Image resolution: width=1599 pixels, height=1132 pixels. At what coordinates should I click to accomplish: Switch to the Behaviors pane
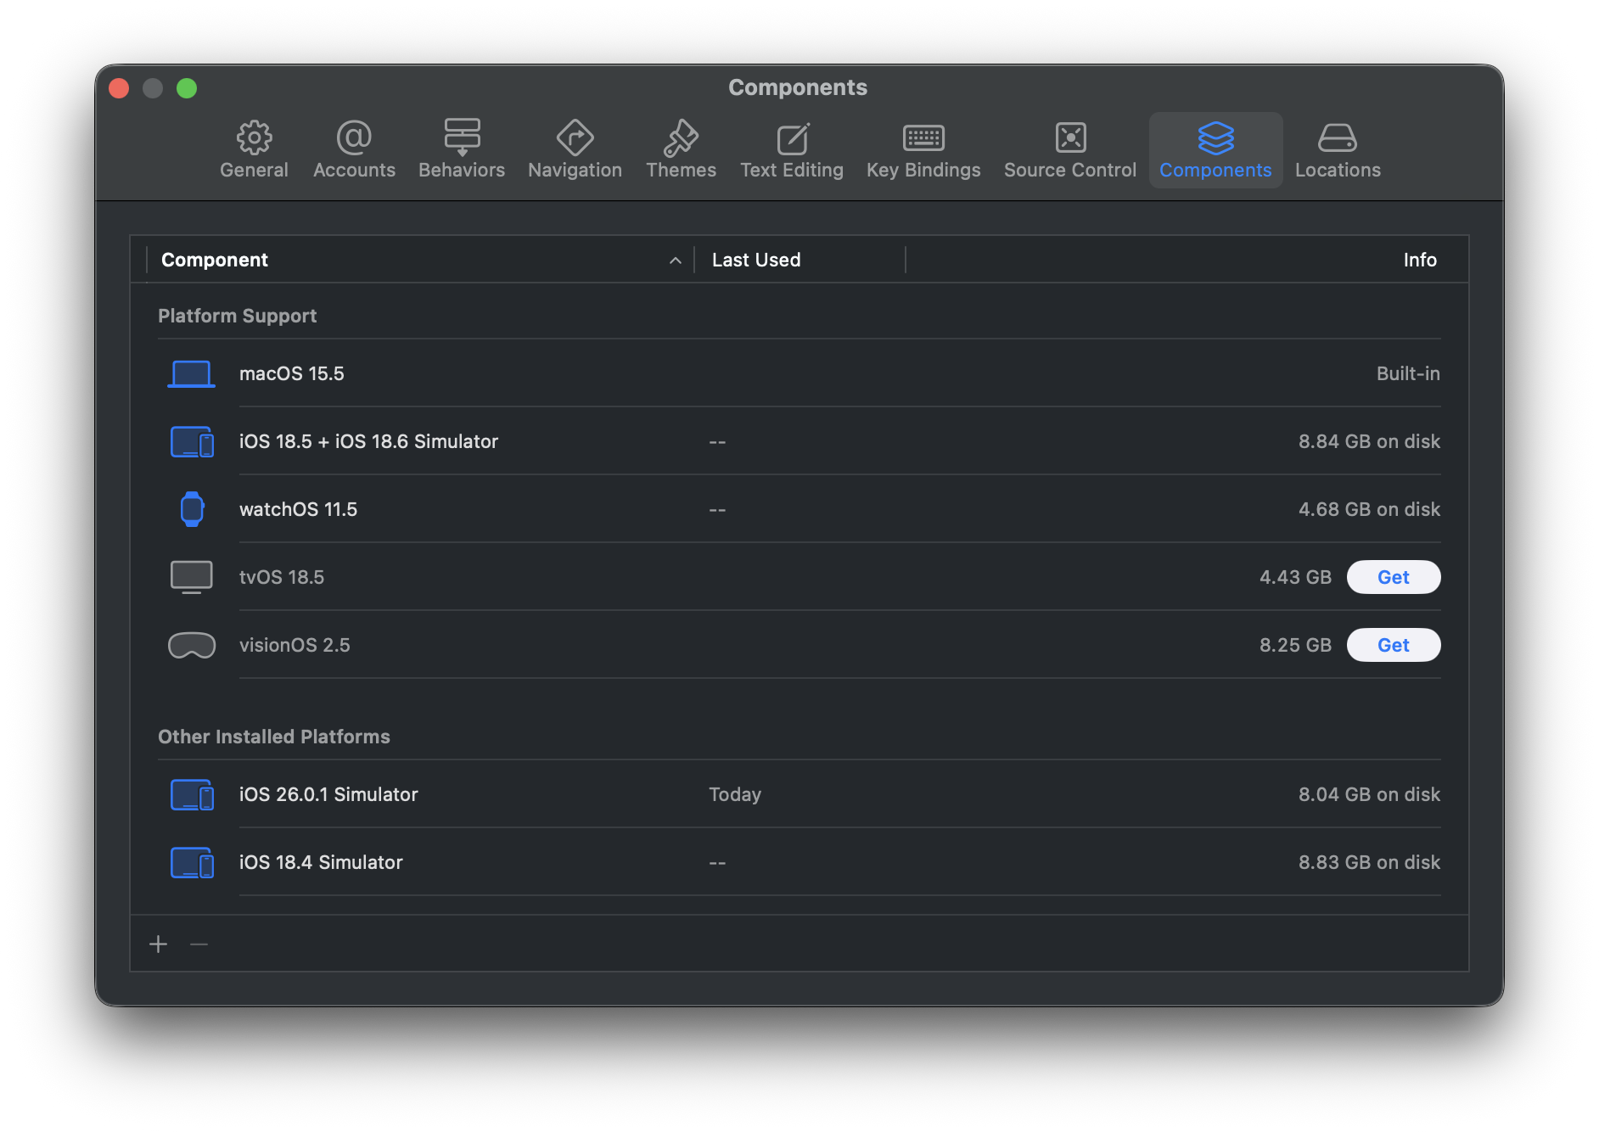(462, 150)
